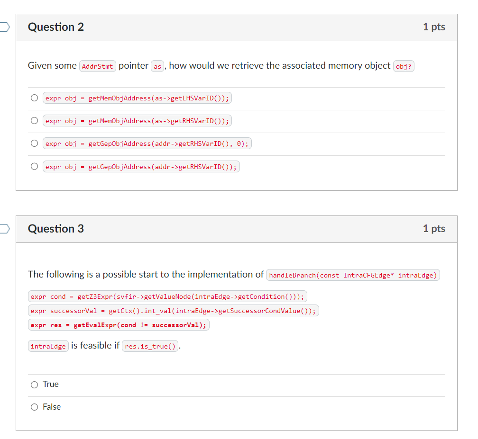Click the getGepObjAddress(addr->getRHSVarID(), 0) answer text
The height and width of the screenshot is (439, 478).
pyautogui.click(x=147, y=143)
